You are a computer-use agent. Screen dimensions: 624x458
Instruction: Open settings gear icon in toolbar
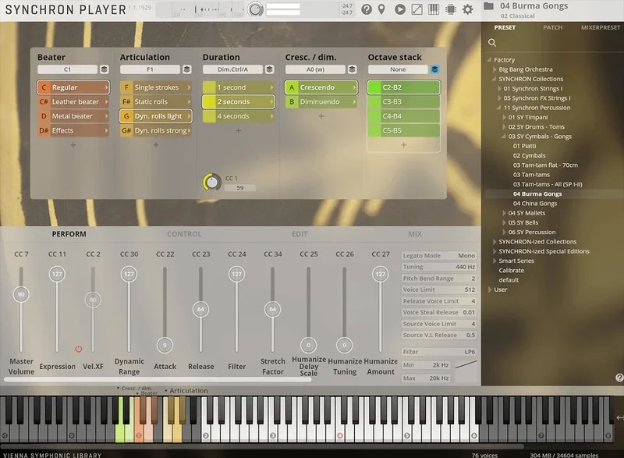pos(467,9)
